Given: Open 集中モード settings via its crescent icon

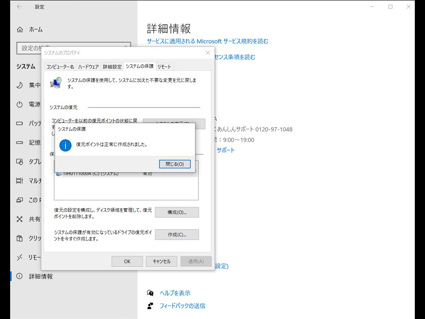Looking at the screenshot, I should click(x=20, y=85).
